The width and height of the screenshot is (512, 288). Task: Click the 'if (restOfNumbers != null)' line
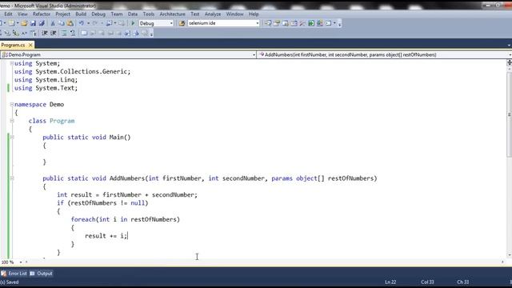pos(102,202)
